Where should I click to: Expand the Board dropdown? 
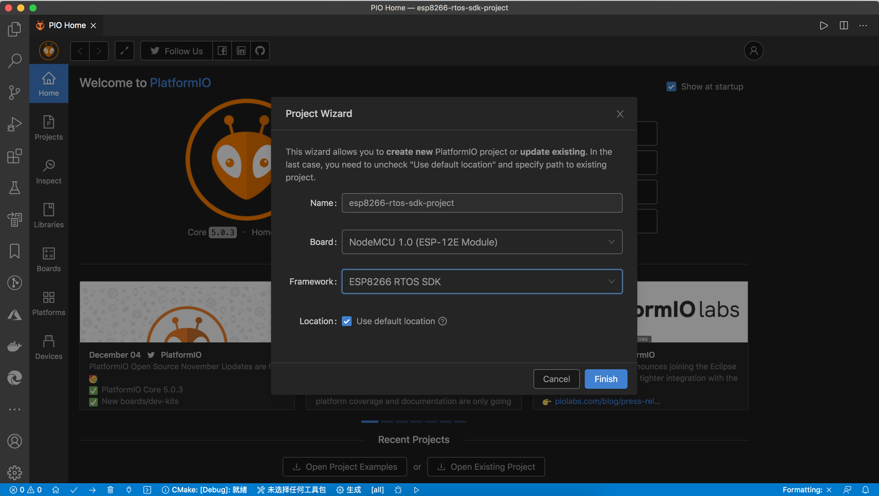[482, 242]
